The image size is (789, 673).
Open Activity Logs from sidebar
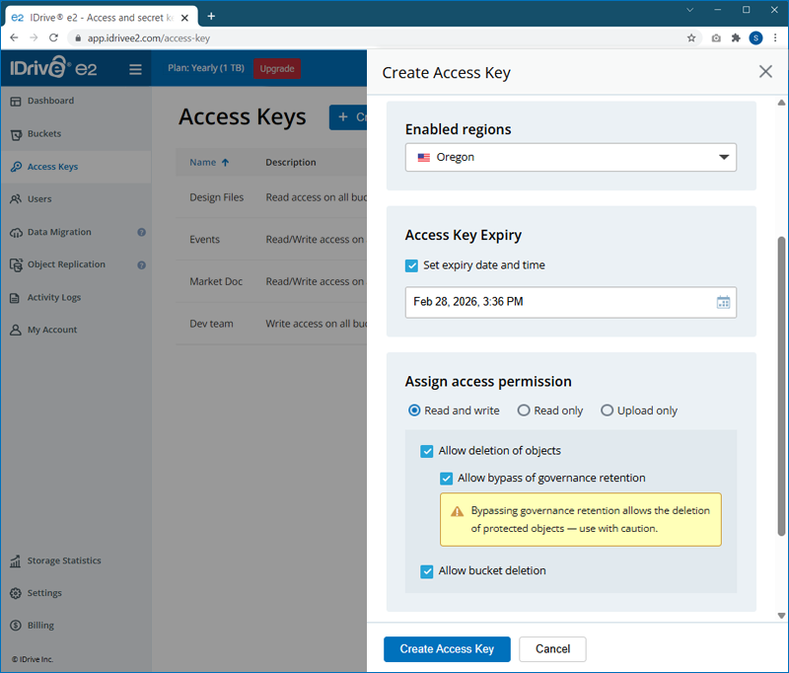(x=53, y=298)
